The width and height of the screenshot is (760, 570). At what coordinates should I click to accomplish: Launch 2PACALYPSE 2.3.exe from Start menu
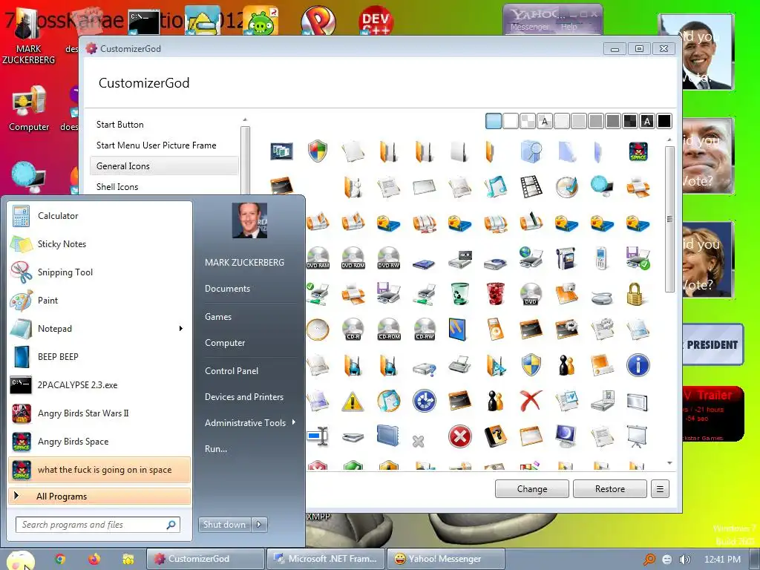click(x=99, y=385)
